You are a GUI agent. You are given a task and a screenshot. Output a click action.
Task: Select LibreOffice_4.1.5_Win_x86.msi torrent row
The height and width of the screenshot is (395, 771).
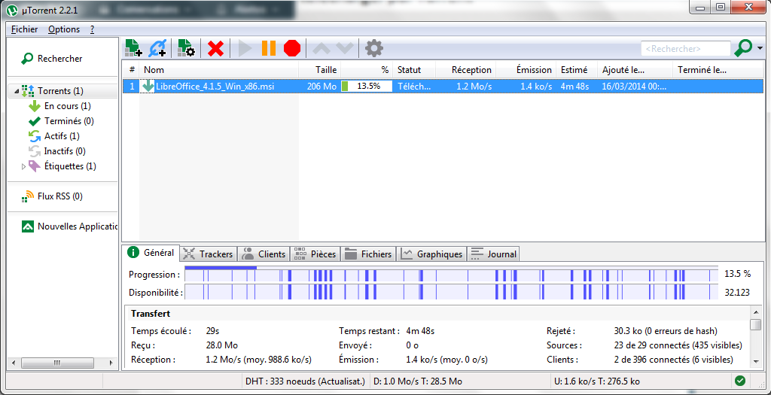[x=443, y=87]
